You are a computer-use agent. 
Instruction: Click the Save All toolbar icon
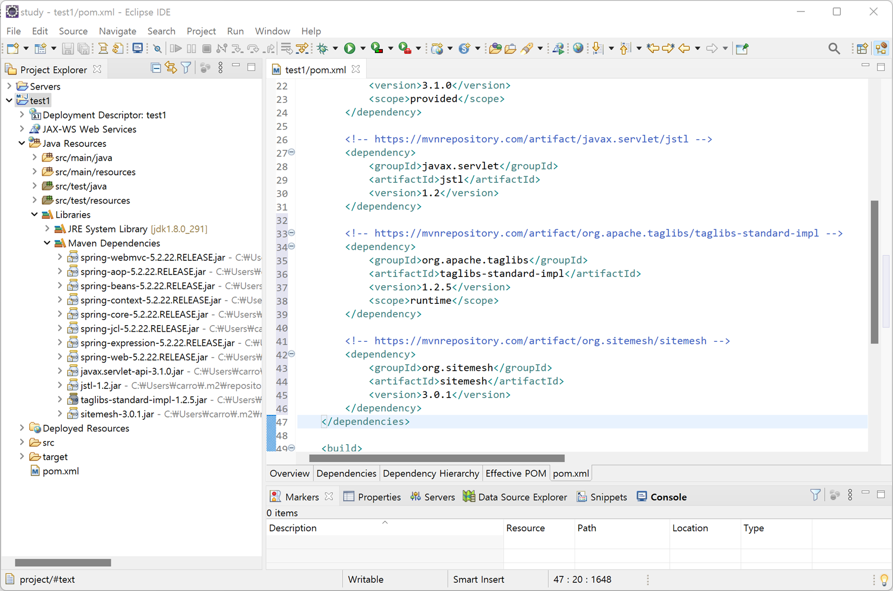tap(84, 49)
